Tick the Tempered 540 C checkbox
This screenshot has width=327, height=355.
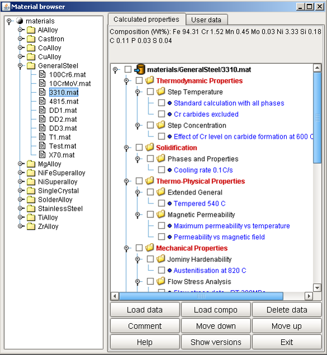click(161, 203)
